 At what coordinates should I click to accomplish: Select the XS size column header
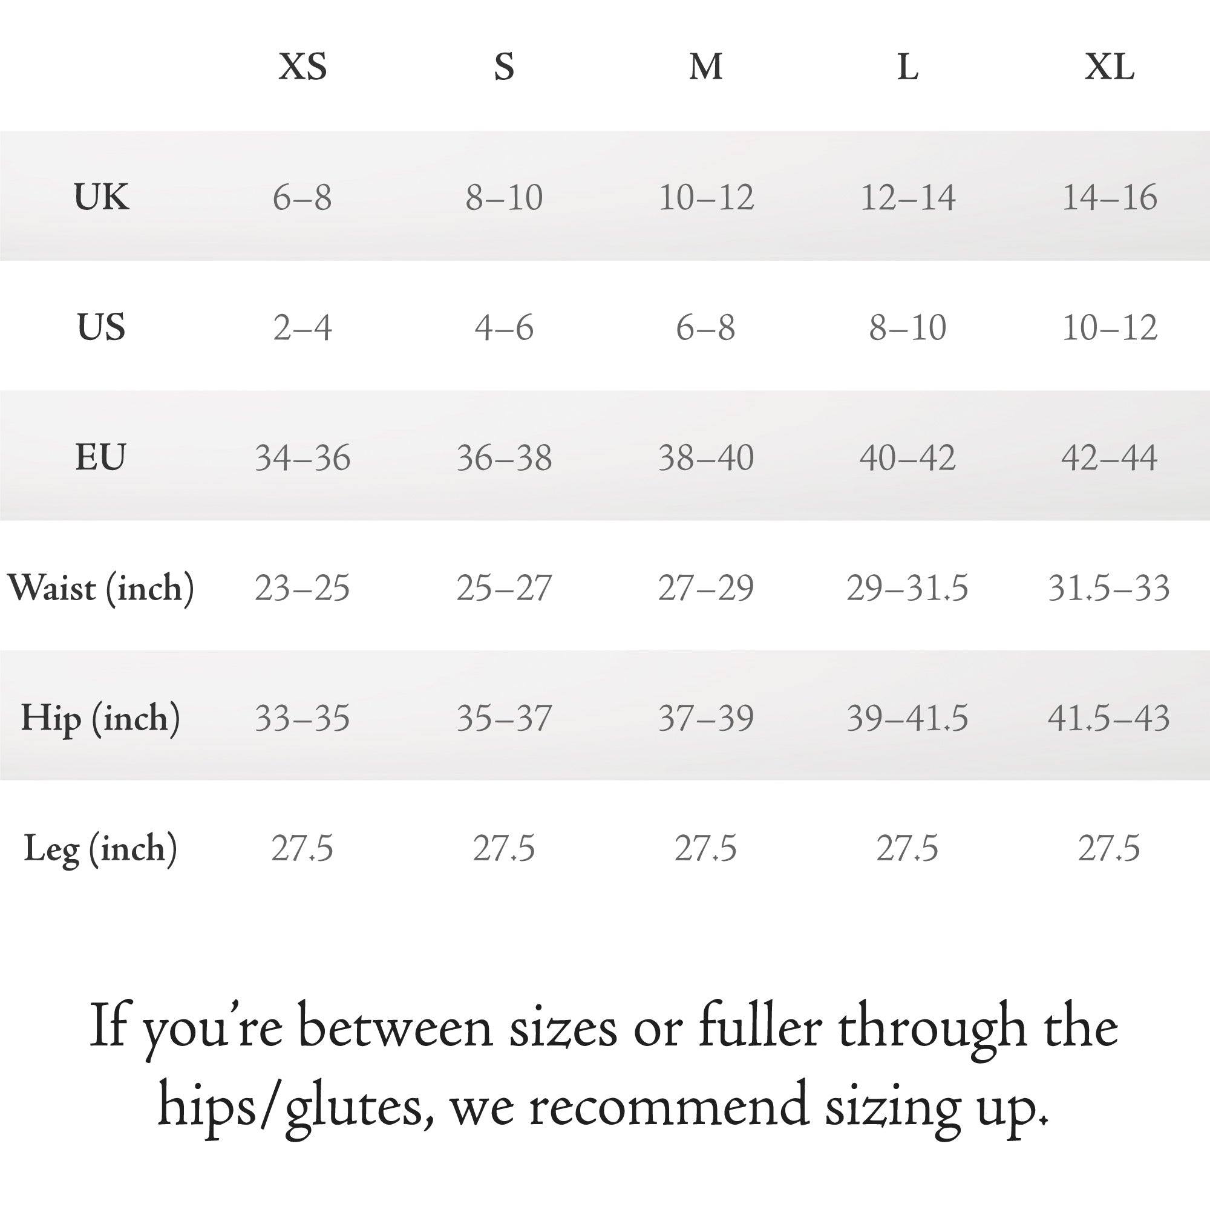tap(302, 67)
